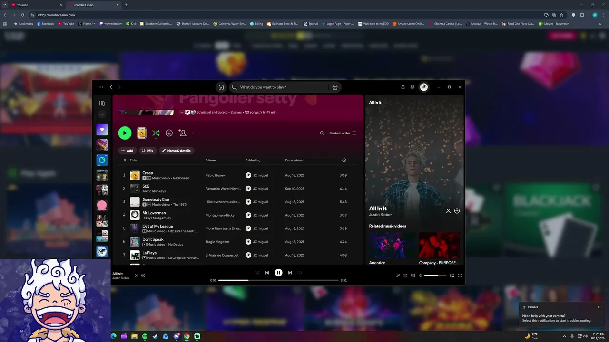Open the Pablo Honey album link
The image size is (609, 342).
215,175
